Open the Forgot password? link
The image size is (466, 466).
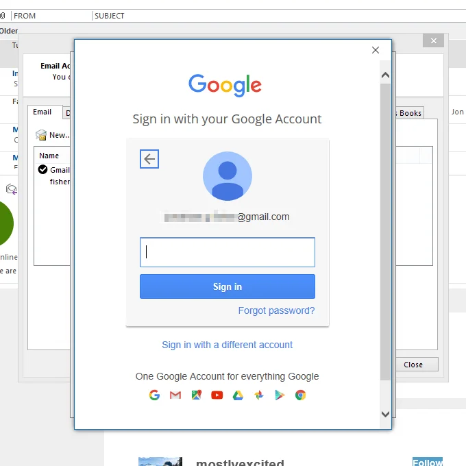point(276,310)
